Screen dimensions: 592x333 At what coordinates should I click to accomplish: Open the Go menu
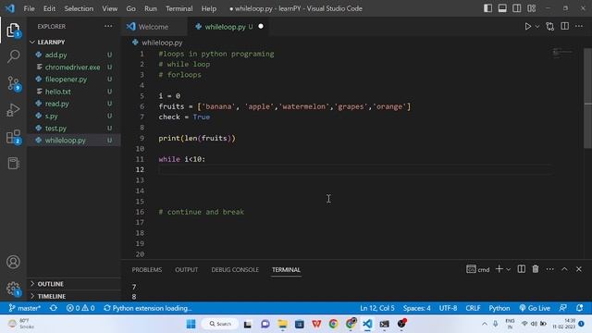point(130,8)
